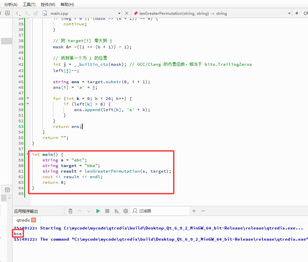Click the "ans.append(left[k], 'a' + k);" line

point(112,110)
